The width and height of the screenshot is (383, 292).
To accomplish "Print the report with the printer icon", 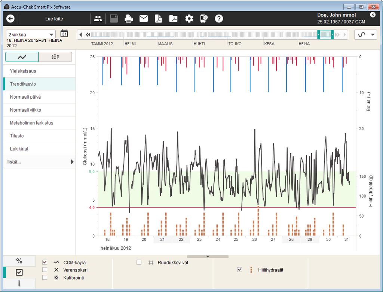I will tap(129, 19).
